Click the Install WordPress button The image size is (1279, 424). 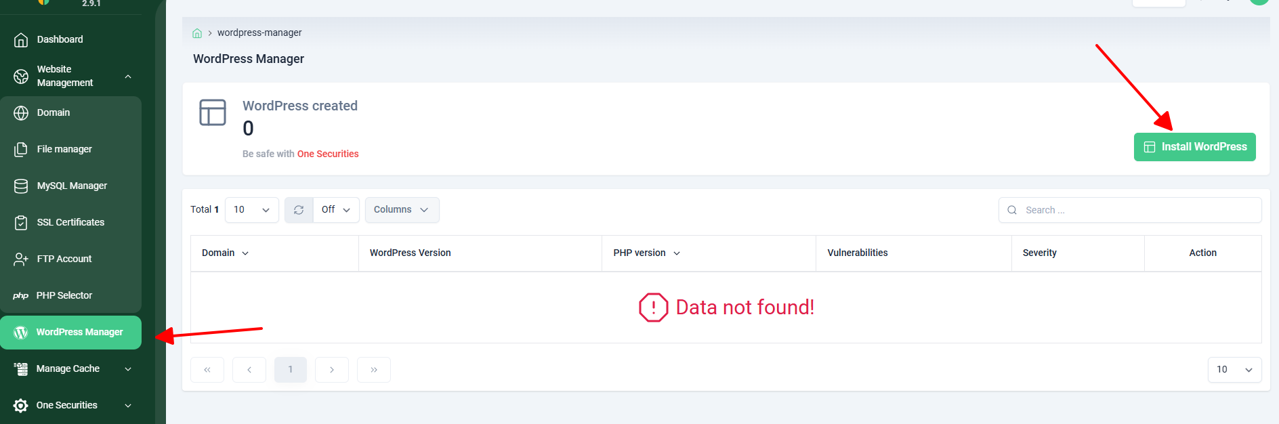click(1194, 147)
